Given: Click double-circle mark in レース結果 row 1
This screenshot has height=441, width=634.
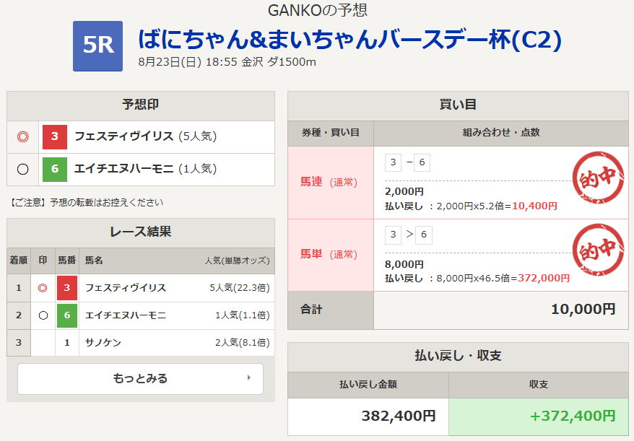Looking at the screenshot, I should tap(43, 288).
